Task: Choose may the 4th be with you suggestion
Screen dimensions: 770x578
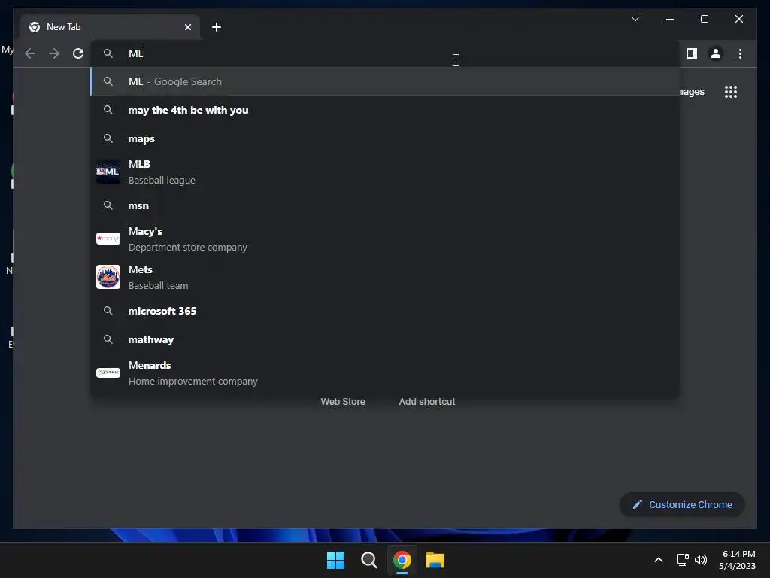Action: (386, 110)
